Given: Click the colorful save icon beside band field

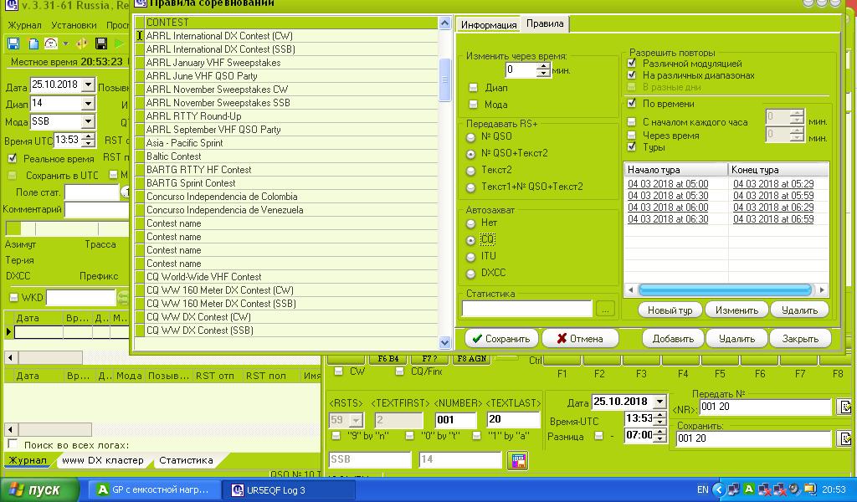Looking at the screenshot, I should point(518,460).
